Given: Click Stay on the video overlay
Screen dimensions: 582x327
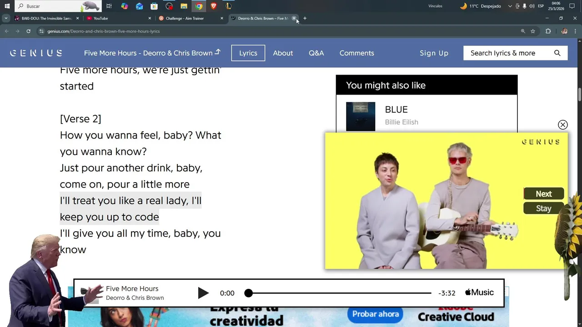Looking at the screenshot, I should coord(544,208).
